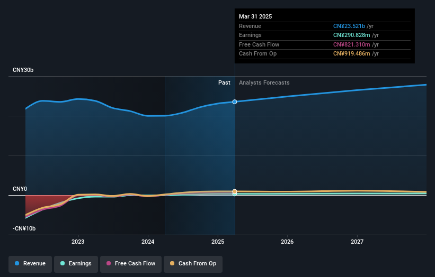Click the -CN¥10b y-axis label
The width and height of the screenshot is (435, 277).
point(24,228)
